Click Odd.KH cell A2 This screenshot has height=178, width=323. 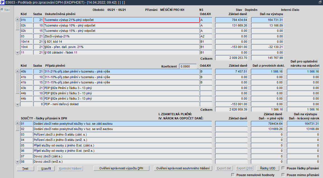(206, 37)
